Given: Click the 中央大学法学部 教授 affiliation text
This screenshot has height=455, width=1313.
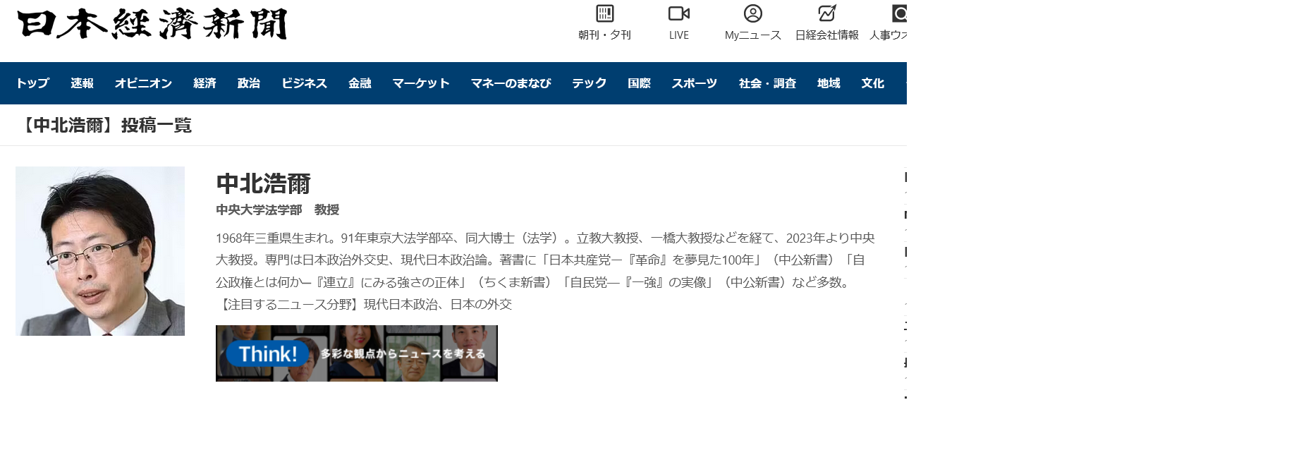Looking at the screenshot, I should click(x=277, y=210).
